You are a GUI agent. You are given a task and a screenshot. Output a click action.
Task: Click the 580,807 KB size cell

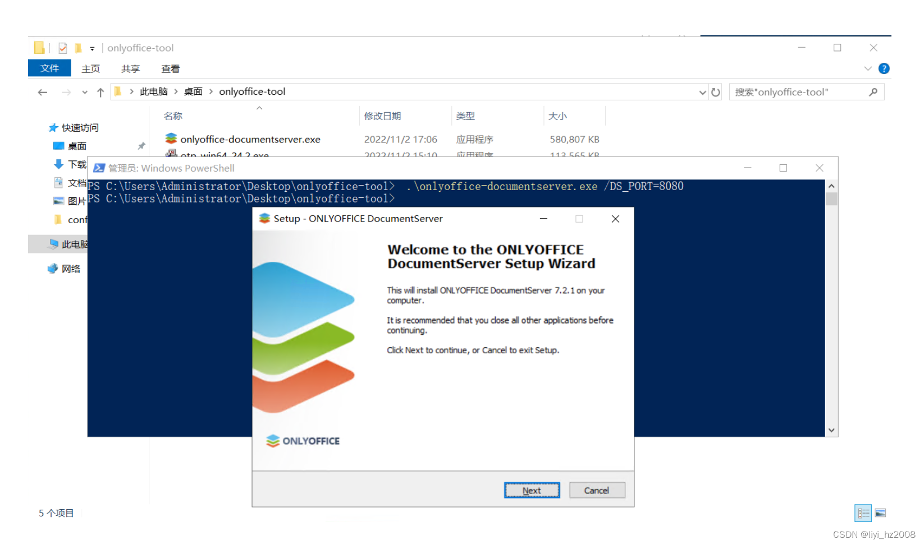574,140
